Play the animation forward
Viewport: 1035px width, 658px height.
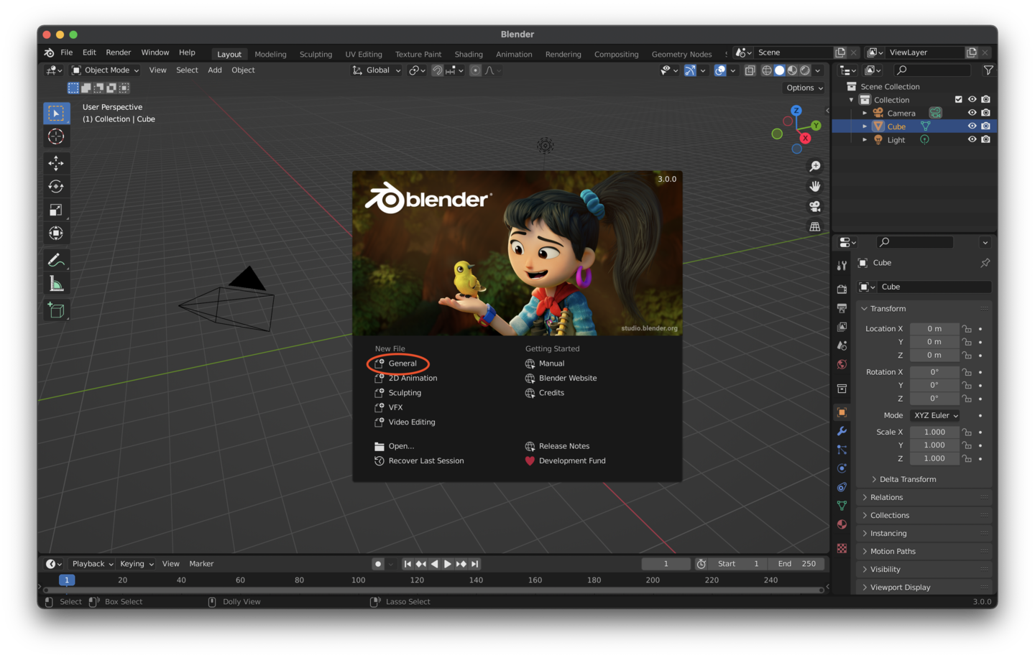click(x=448, y=564)
